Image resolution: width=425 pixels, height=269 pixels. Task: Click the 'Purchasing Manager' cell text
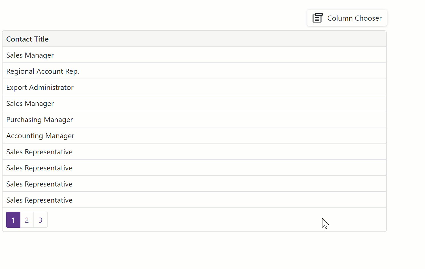[39, 120]
